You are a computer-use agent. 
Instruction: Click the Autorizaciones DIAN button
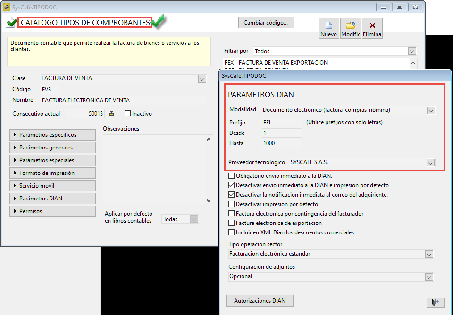(x=260, y=300)
